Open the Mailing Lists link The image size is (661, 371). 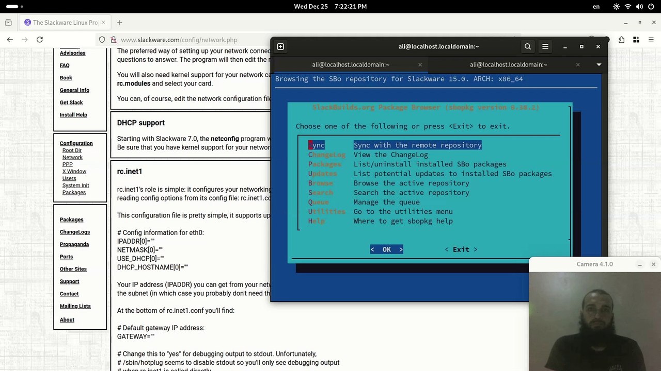click(x=75, y=306)
